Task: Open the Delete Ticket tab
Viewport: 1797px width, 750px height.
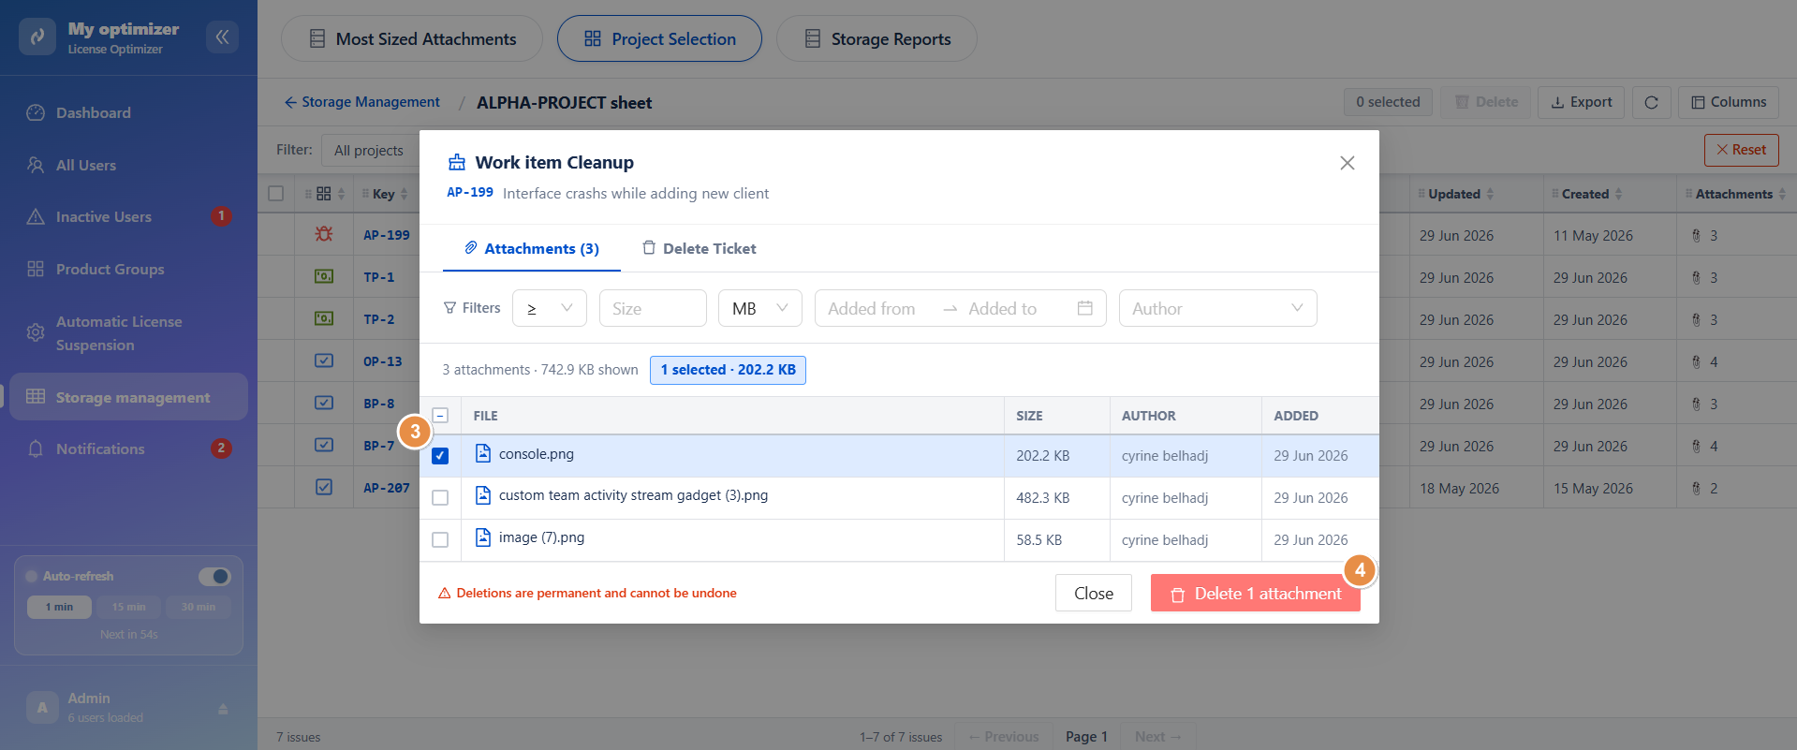Action: (700, 248)
